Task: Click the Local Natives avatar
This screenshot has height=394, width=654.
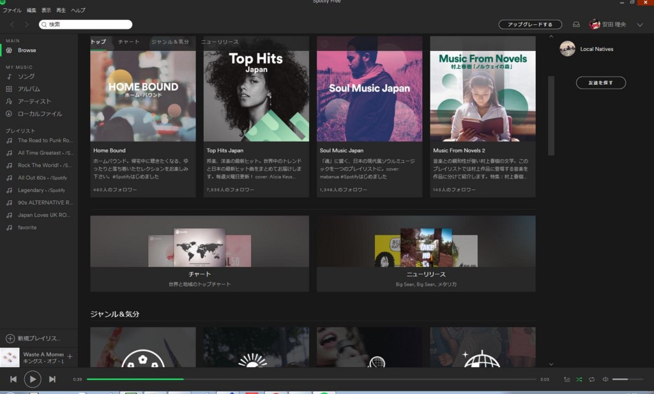Action: click(x=567, y=48)
